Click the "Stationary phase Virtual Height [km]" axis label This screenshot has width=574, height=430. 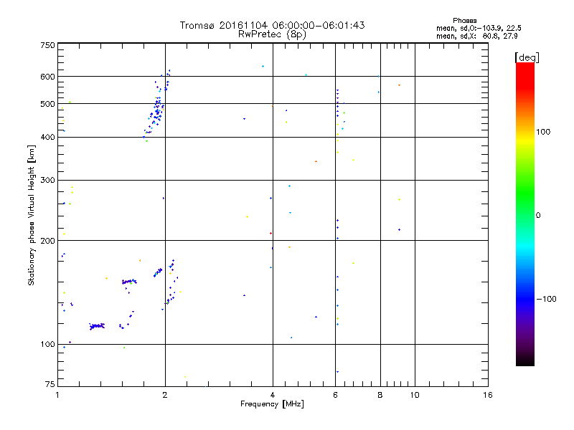31,215
